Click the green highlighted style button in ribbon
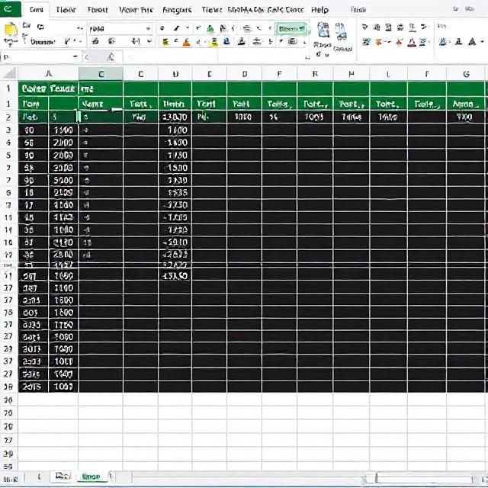 click(291, 29)
